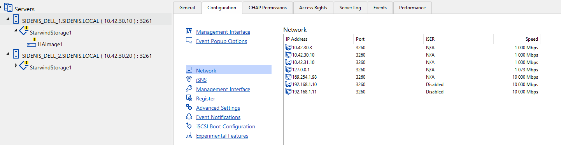Expand StarwindStorage1 under SIDENIS_DELL_2
The width and height of the screenshot is (561, 145).
click(16, 65)
